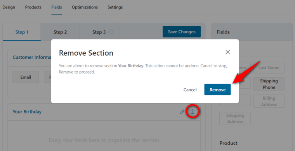Click the Save Changes button
This screenshot has width=295, height=151.
[x=182, y=32]
